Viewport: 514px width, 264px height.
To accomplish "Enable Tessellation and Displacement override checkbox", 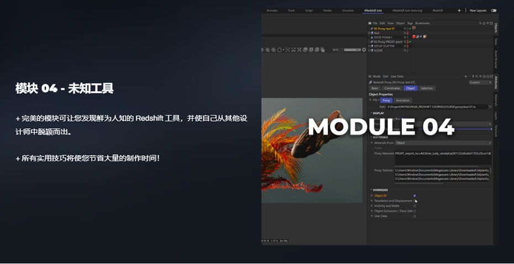I will [415, 201].
